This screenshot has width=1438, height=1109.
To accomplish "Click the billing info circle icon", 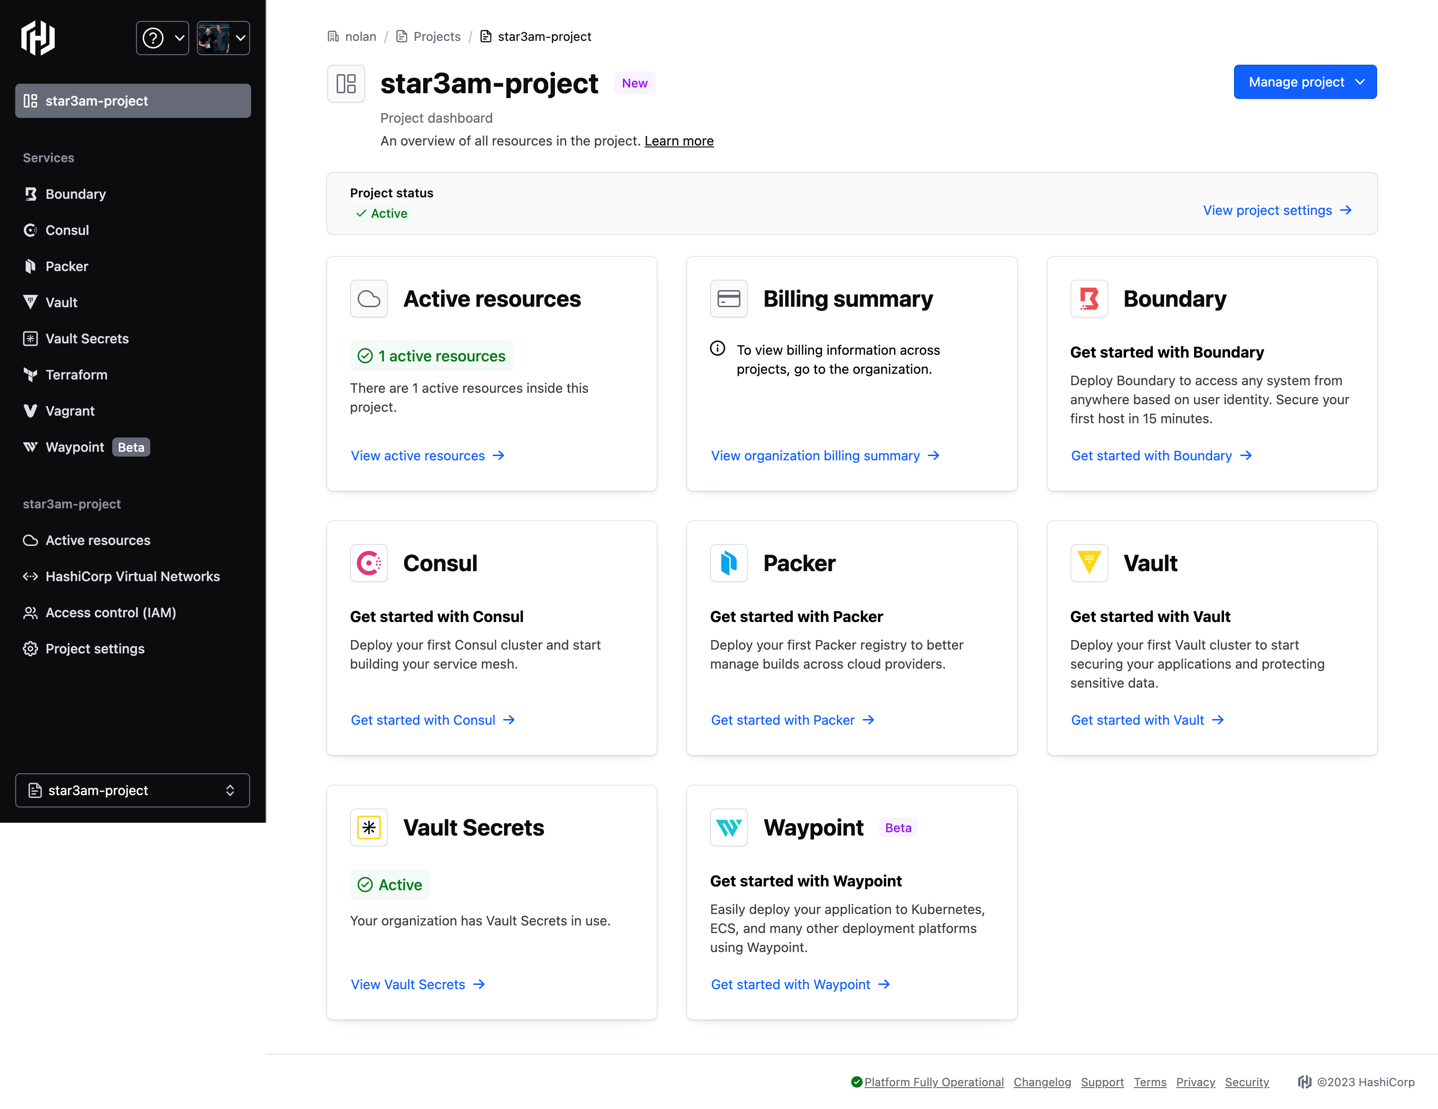I will click(718, 349).
